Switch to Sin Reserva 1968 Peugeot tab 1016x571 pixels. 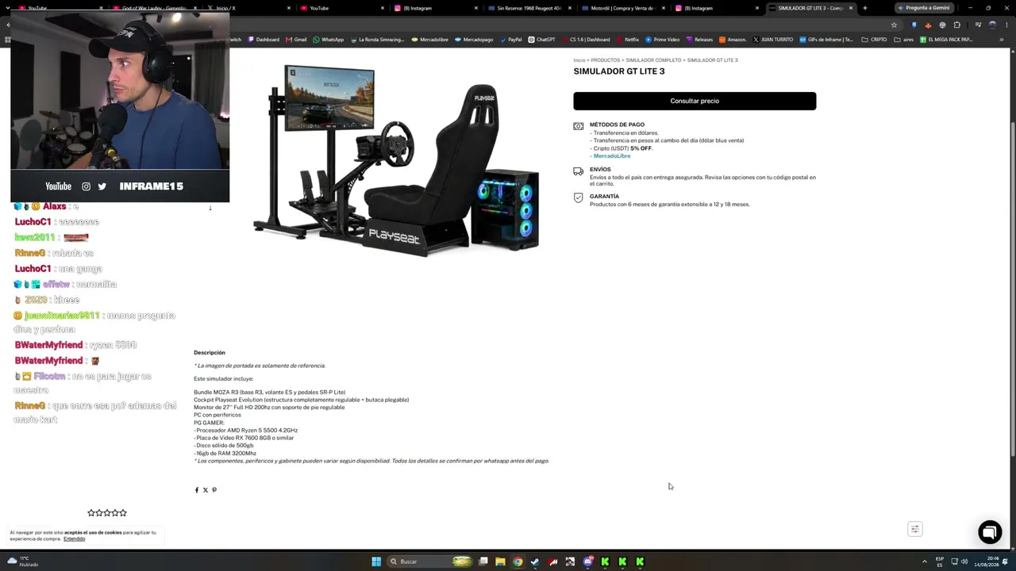530,8
